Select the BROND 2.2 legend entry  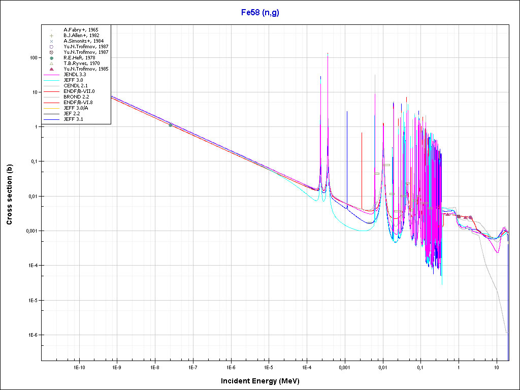76,97
